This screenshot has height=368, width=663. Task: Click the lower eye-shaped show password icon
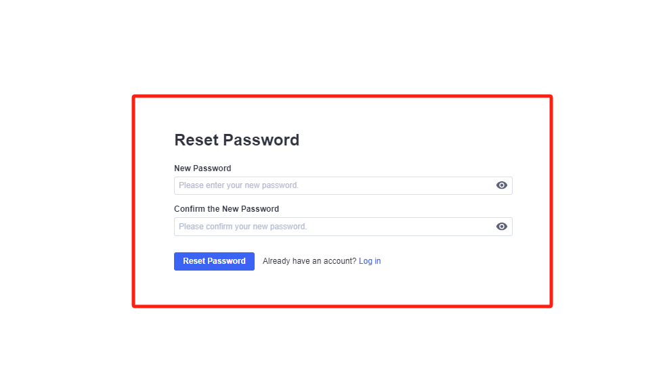pyautogui.click(x=501, y=227)
